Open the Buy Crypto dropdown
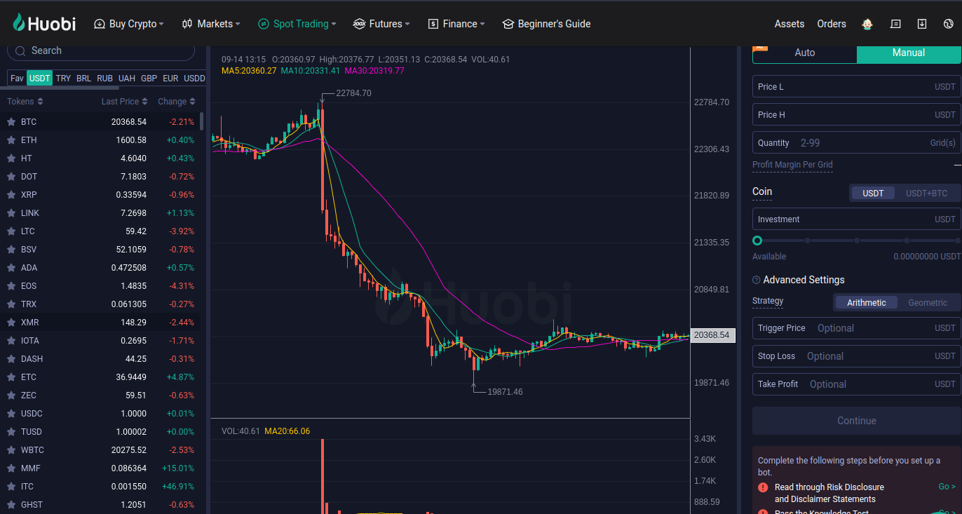962x514 pixels. click(x=129, y=24)
